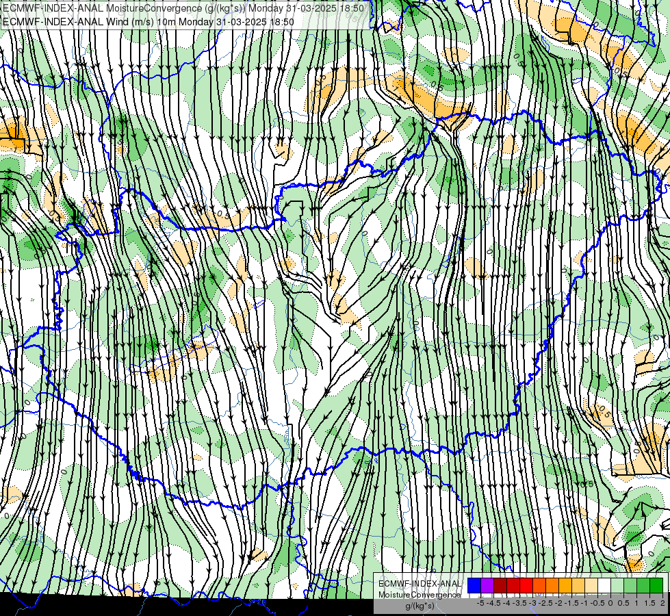
Task: Click the pale peach swatch between -1 and -0.5
Action: tap(591, 586)
